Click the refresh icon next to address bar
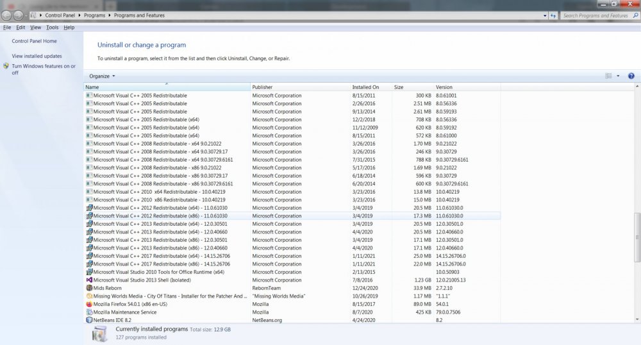Image resolution: width=641 pixels, height=345 pixels. pos(553,15)
